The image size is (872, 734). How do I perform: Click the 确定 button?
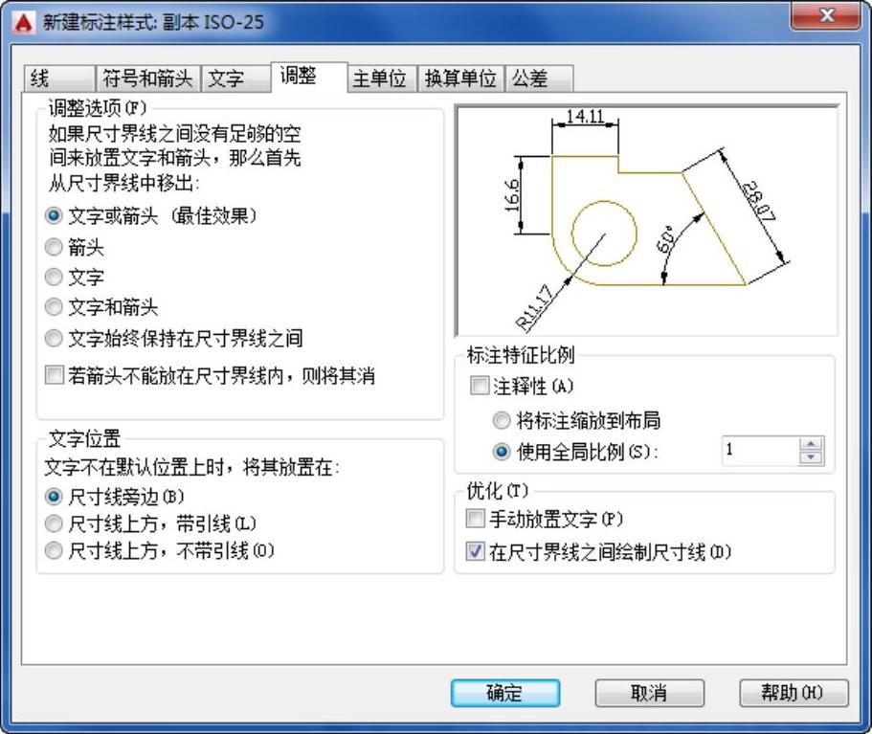505,694
